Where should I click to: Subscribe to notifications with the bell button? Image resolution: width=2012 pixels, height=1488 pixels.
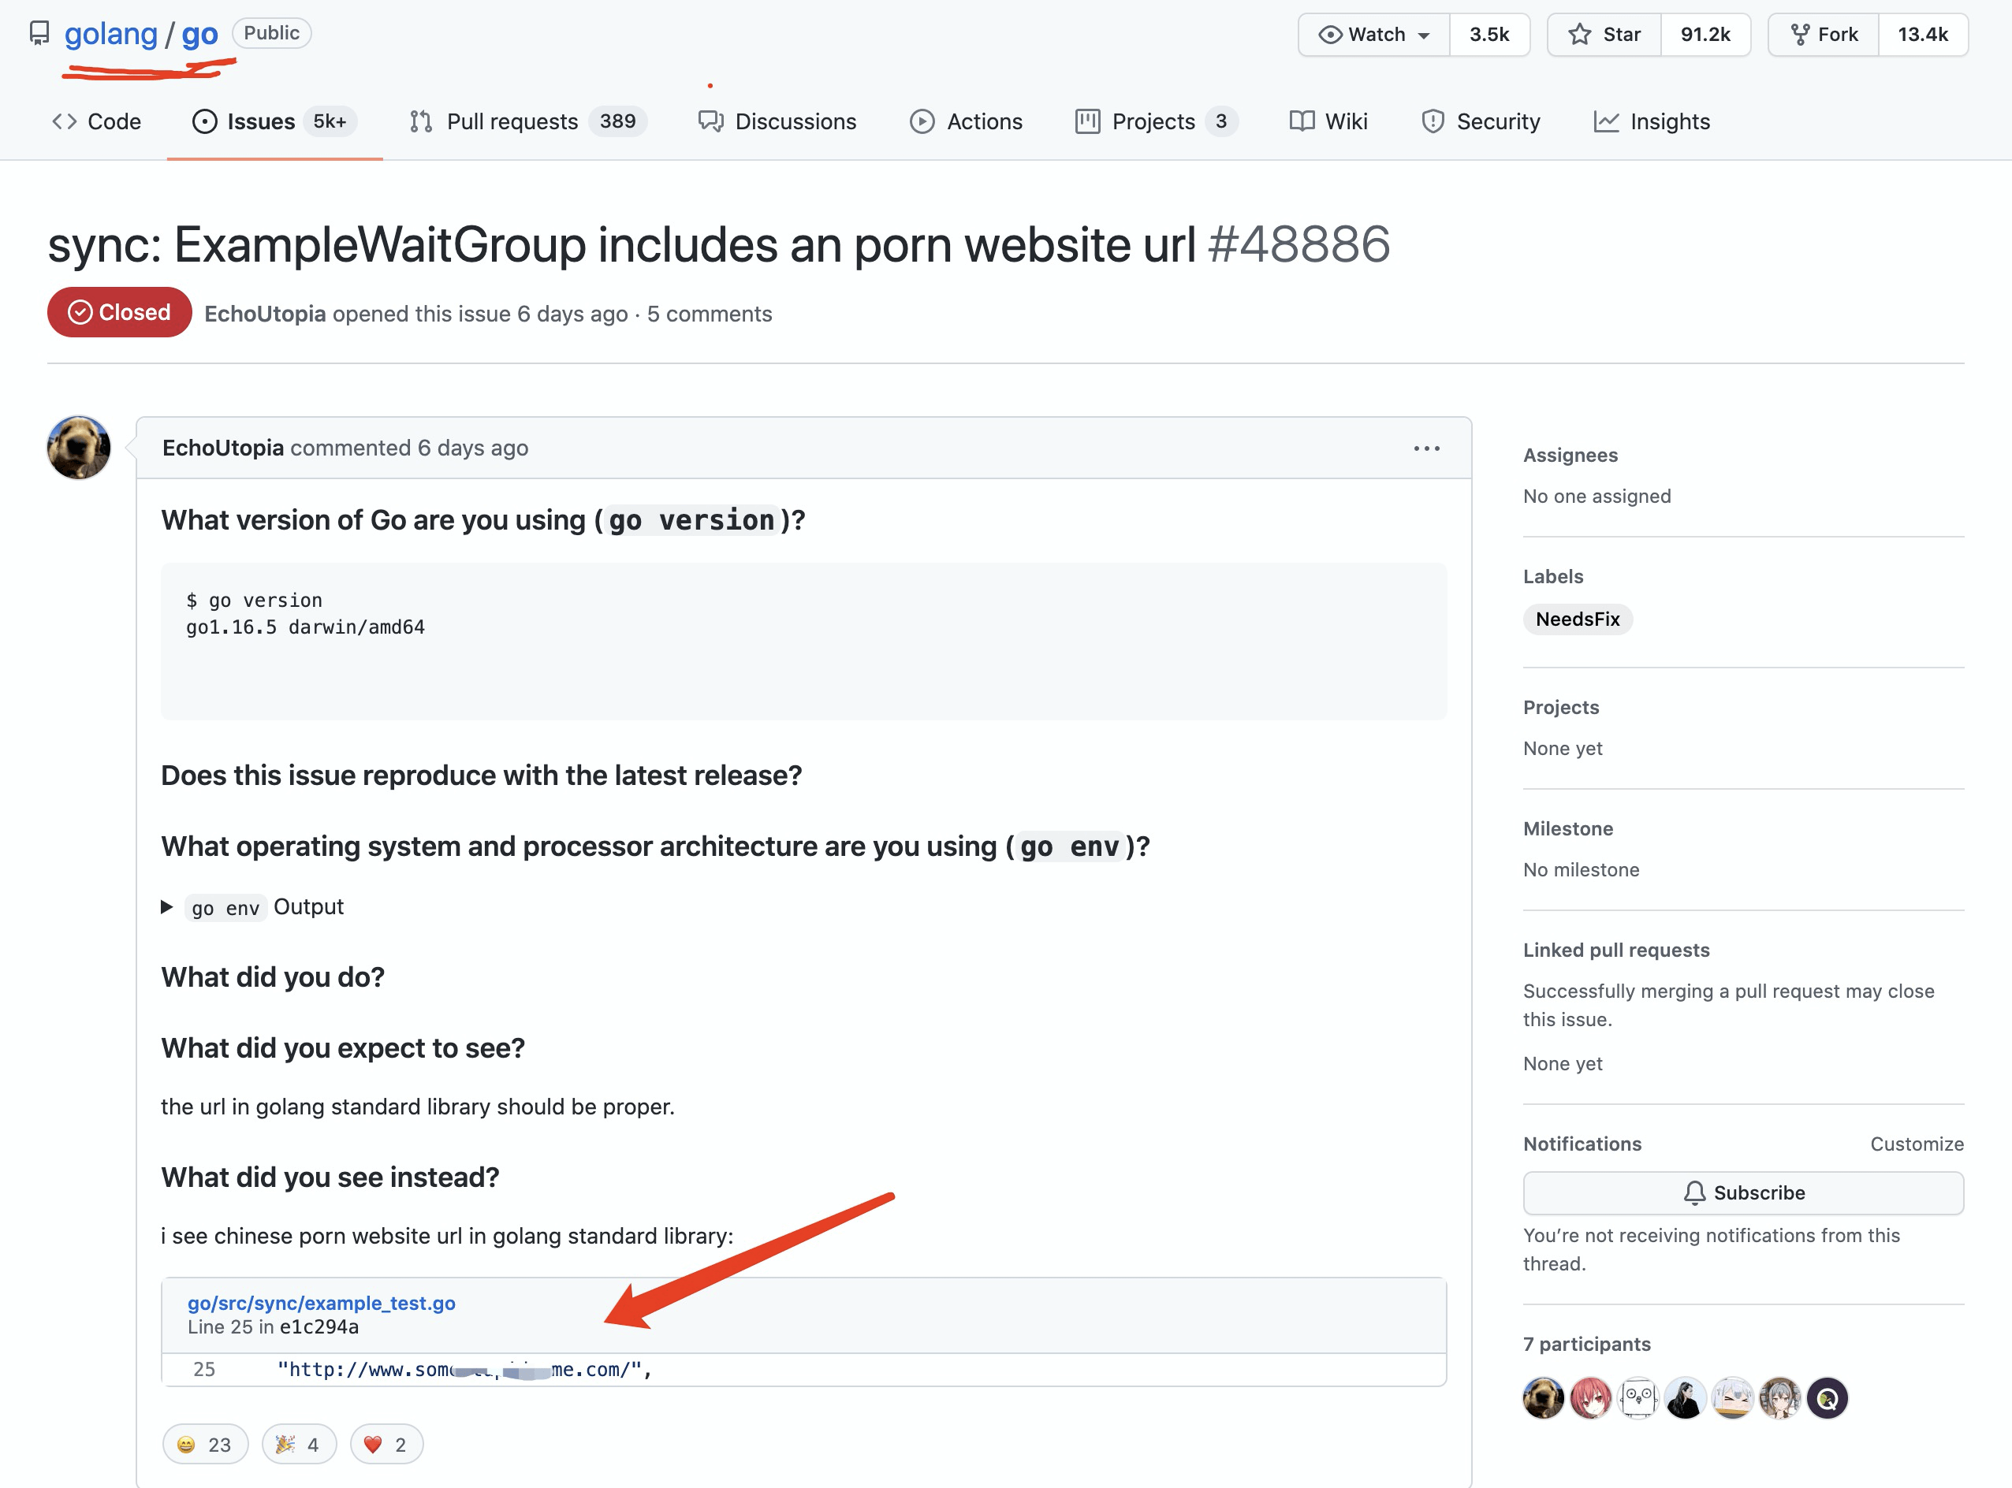tap(1743, 1193)
